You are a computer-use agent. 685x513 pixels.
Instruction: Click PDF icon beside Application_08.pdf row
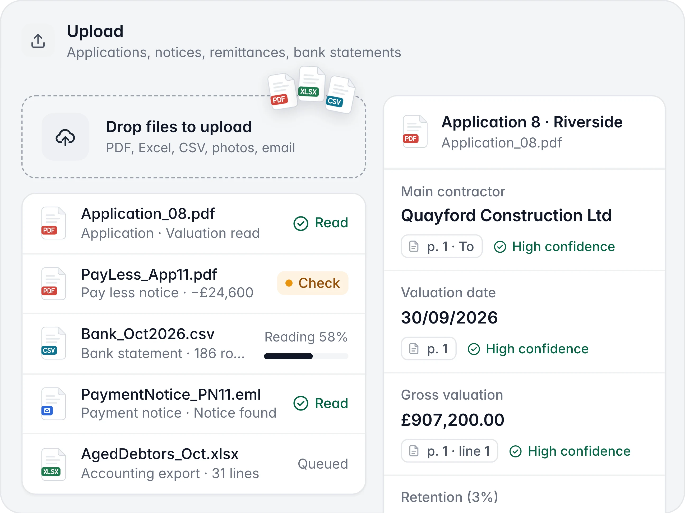(x=53, y=223)
